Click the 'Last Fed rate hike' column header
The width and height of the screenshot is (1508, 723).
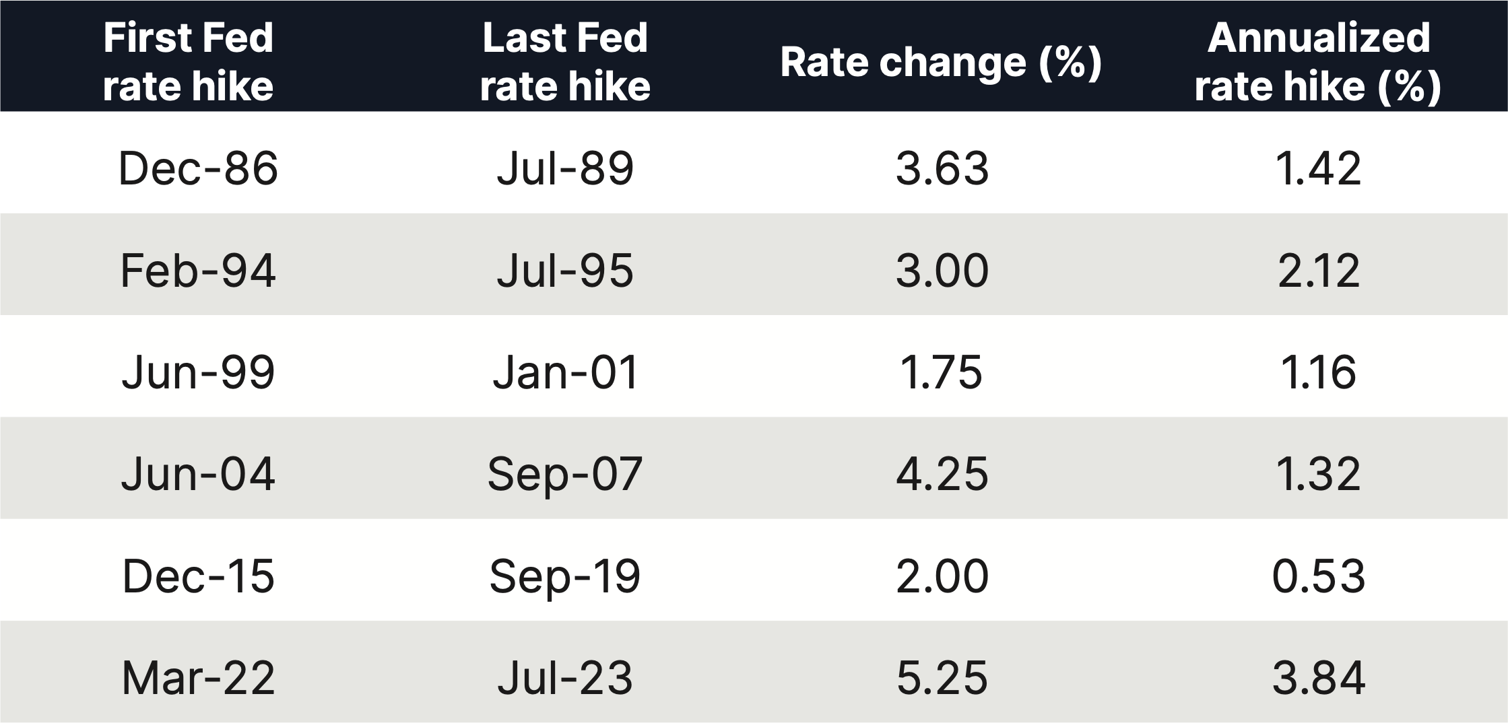pyautogui.click(x=565, y=61)
